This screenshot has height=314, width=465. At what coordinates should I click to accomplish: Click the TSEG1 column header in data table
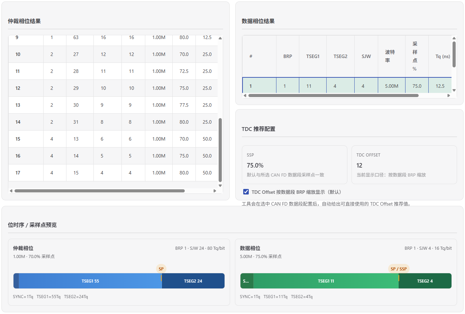[x=313, y=56]
